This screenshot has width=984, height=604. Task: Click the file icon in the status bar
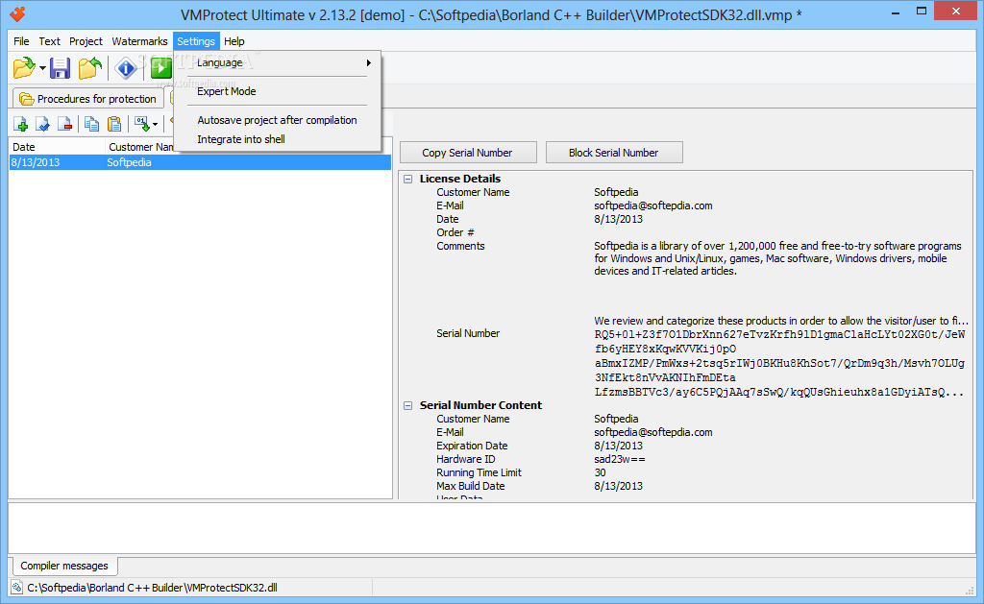click(17, 588)
